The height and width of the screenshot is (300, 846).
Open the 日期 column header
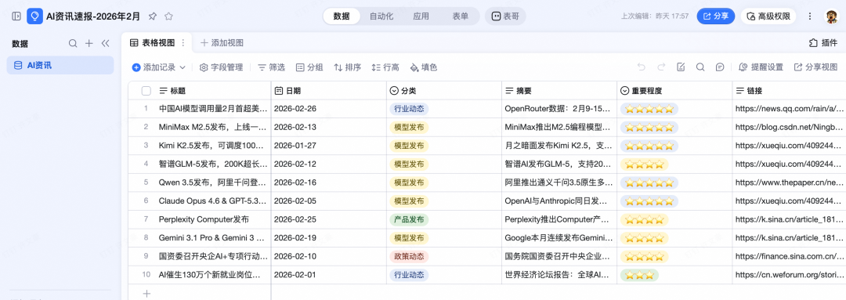pyautogui.click(x=328, y=91)
